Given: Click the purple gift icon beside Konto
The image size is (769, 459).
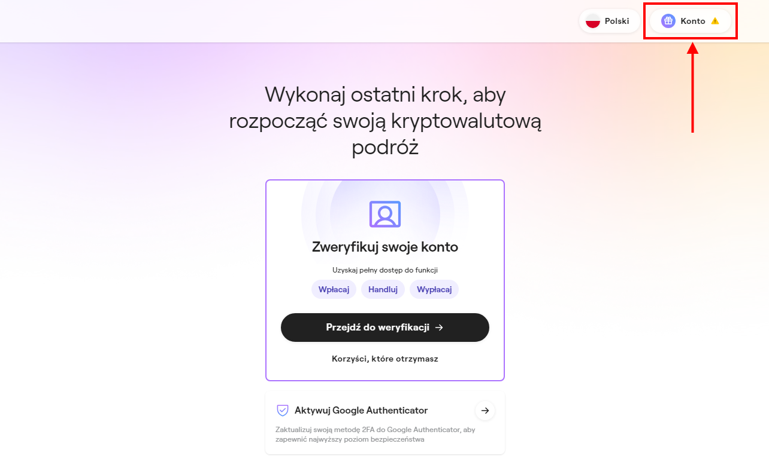Looking at the screenshot, I should point(668,21).
